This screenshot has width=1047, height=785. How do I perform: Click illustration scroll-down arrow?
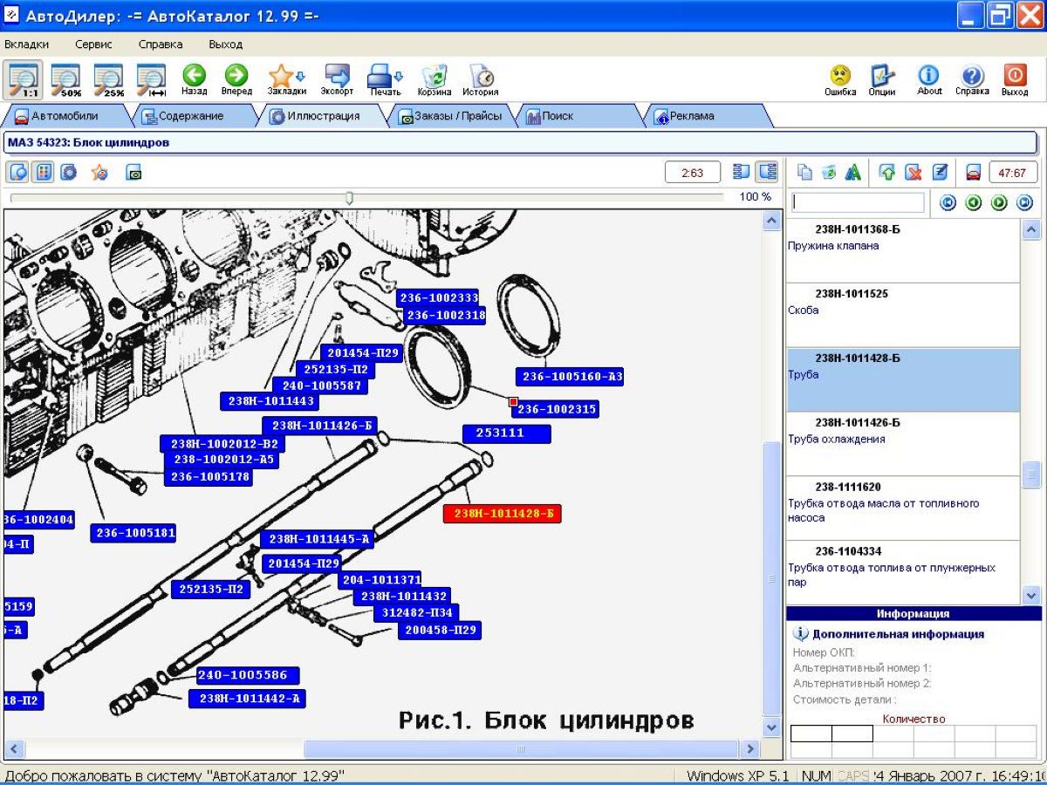pos(771,726)
